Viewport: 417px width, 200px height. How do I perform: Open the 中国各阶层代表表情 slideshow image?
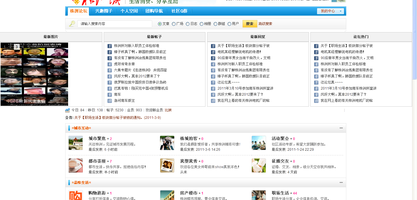tap(34, 74)
